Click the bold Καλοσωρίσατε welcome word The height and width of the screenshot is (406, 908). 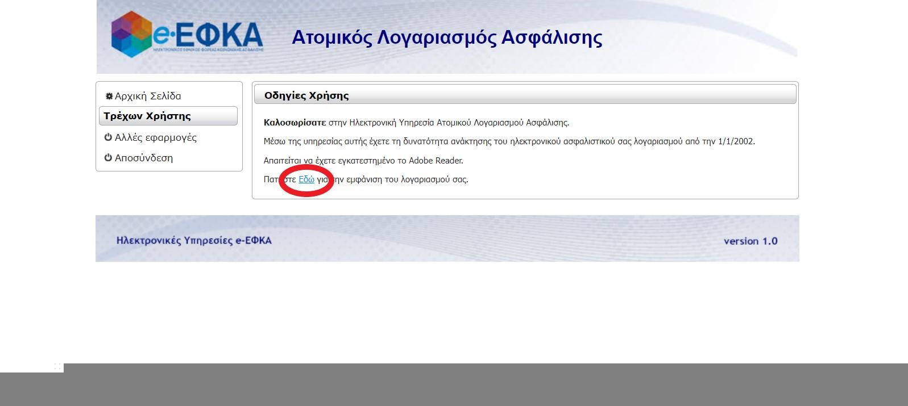point(295,123)
